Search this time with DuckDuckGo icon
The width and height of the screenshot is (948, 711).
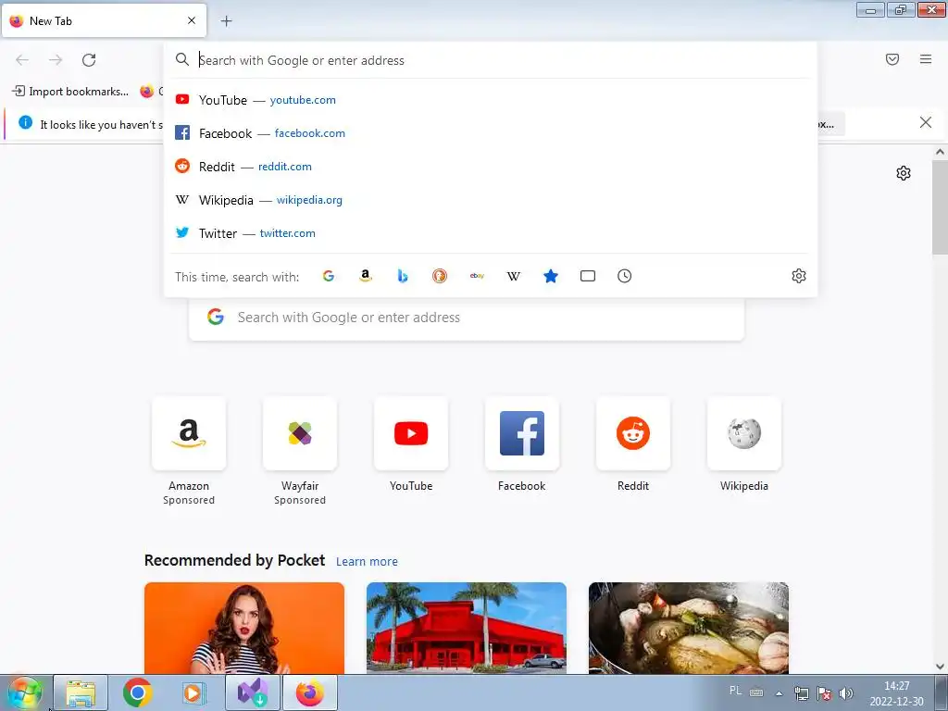pyautogui.click(x=440, y=276)
